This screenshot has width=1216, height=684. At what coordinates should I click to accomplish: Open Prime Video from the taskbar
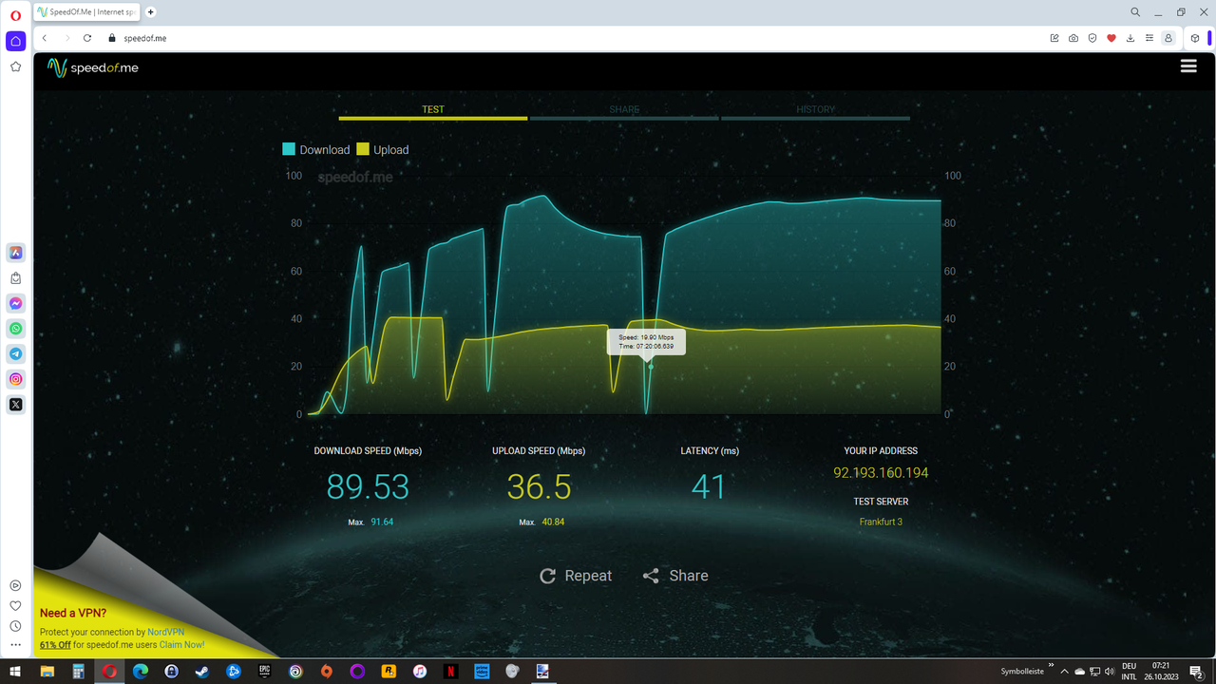pyautogui.click(x=482, y=672)
